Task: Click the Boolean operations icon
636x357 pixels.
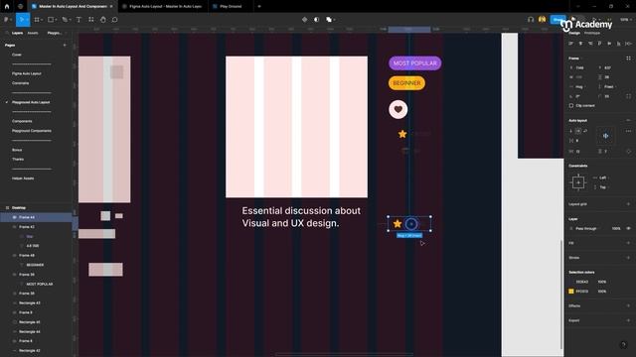Action: pos(329,20)
